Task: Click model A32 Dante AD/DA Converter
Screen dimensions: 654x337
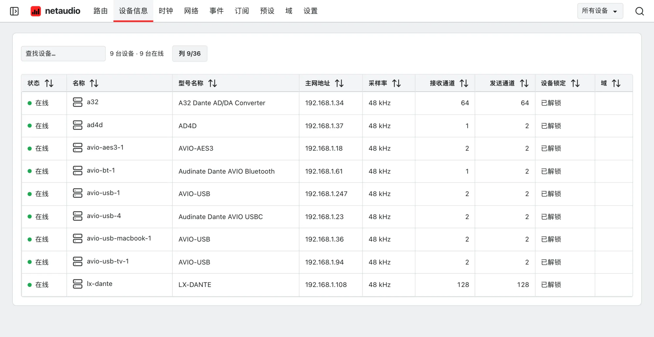Action: (222, 103)
